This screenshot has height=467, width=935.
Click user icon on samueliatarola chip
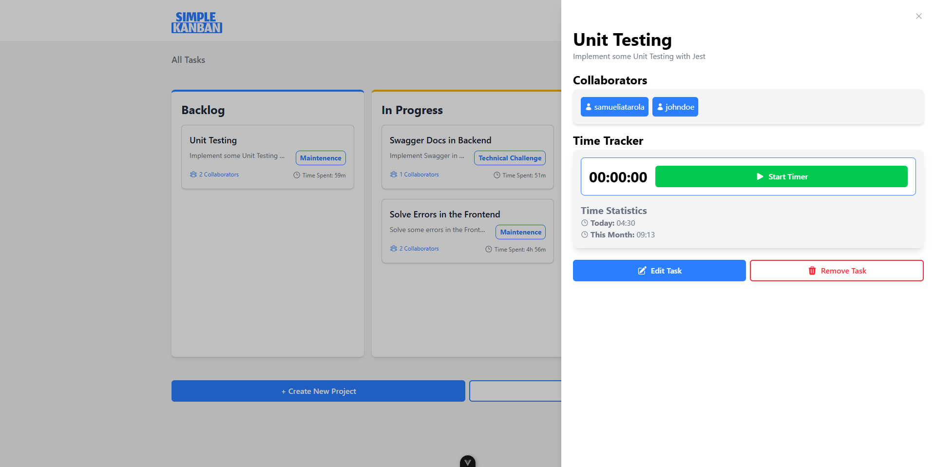[589, 107]
